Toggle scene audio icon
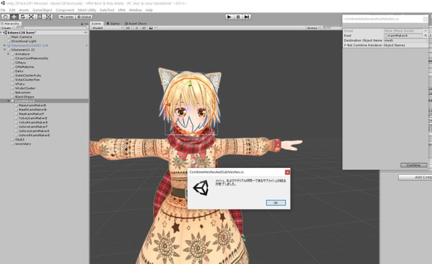The image size is (432, 264). pos(144,28)
